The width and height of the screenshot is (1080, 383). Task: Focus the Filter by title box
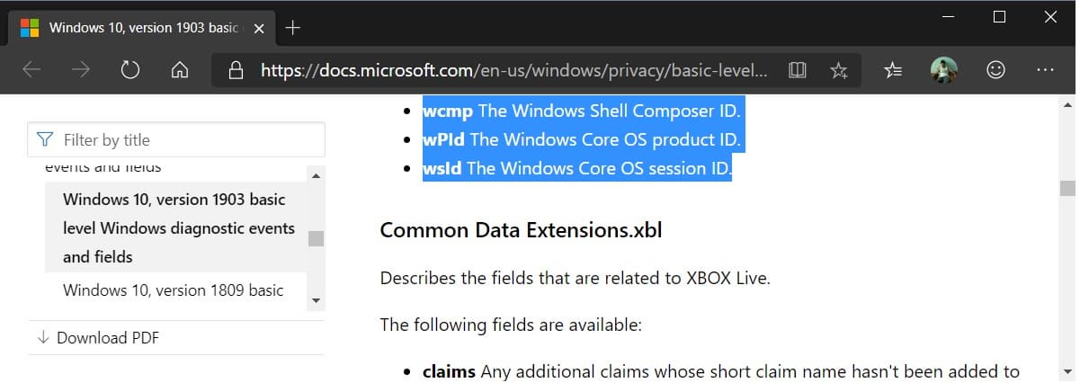[184, 140]
